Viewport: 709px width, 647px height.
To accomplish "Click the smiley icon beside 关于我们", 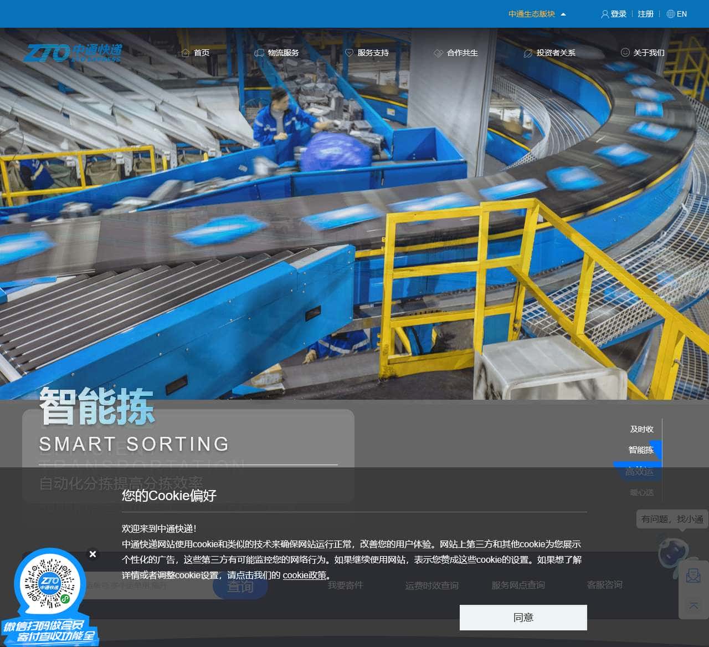I will point(625,52).
